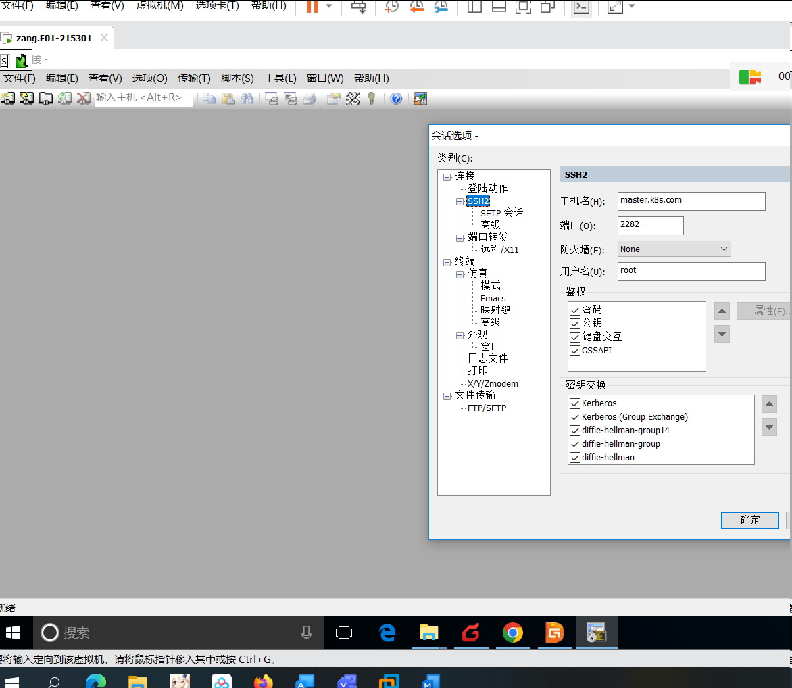Image resolution: width=792 pixels, height=688 pixels.
Task: Toggle the diffie-hellman-group checkbox
Action: coord(575,444)
